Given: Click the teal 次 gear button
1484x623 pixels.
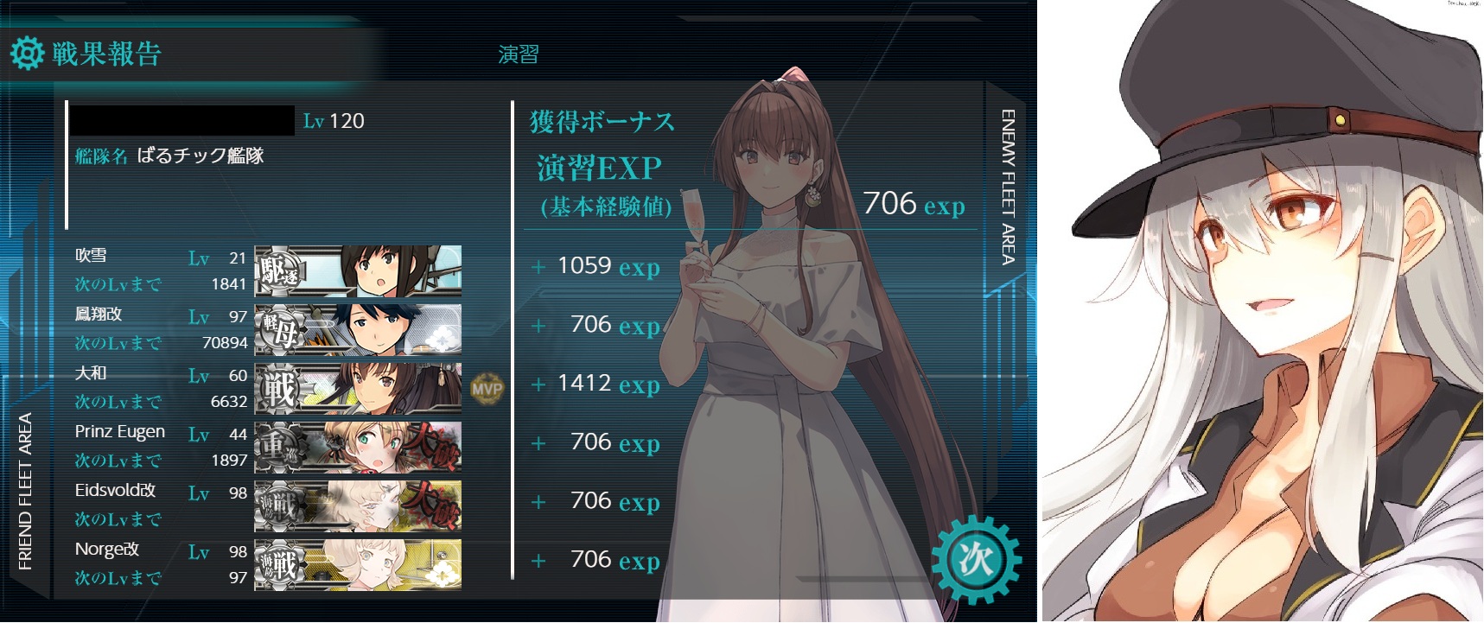Looking at the screenshot, I should coord(977,559).
